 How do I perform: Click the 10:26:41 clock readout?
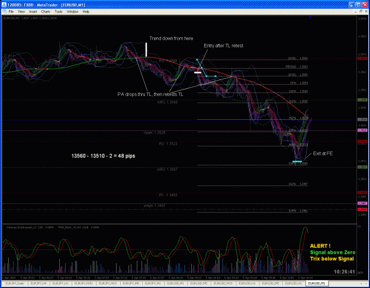pos(345,271)
